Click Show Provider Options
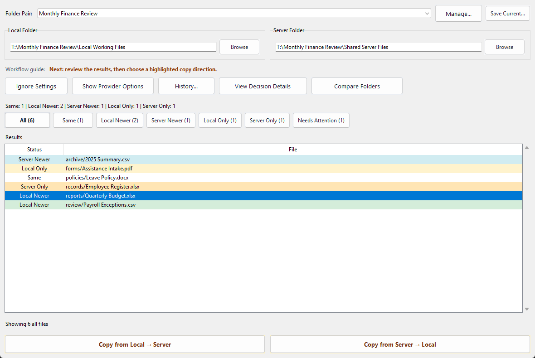The width and height of the screenshot is (535, 358). pyautogui.click(x=113, y=86)
